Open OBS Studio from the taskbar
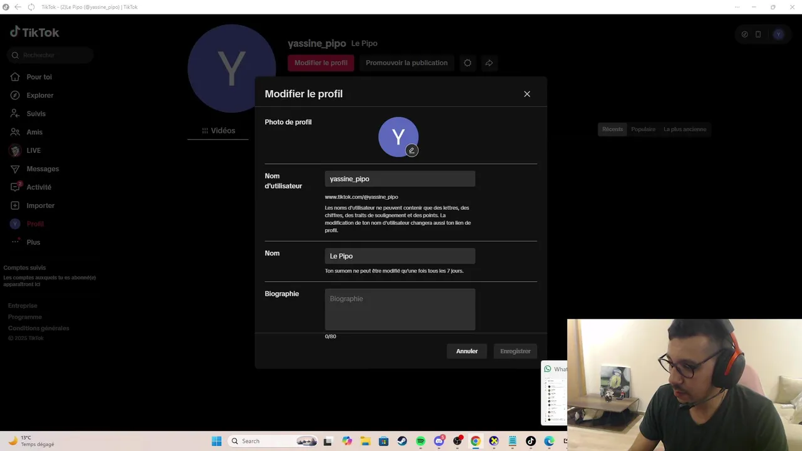Screen dimensions: 802x451 [457, 441]
